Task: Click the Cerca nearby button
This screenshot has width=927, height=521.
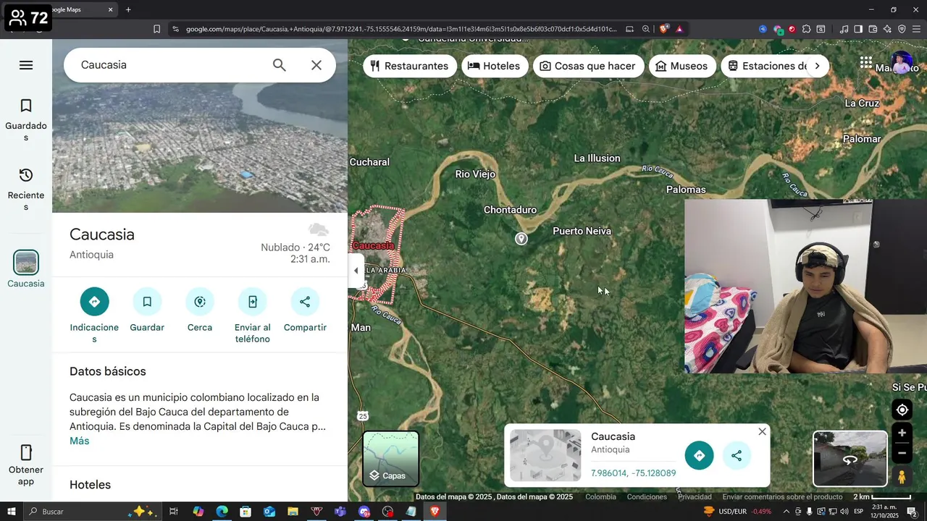Action: (200, 302)
